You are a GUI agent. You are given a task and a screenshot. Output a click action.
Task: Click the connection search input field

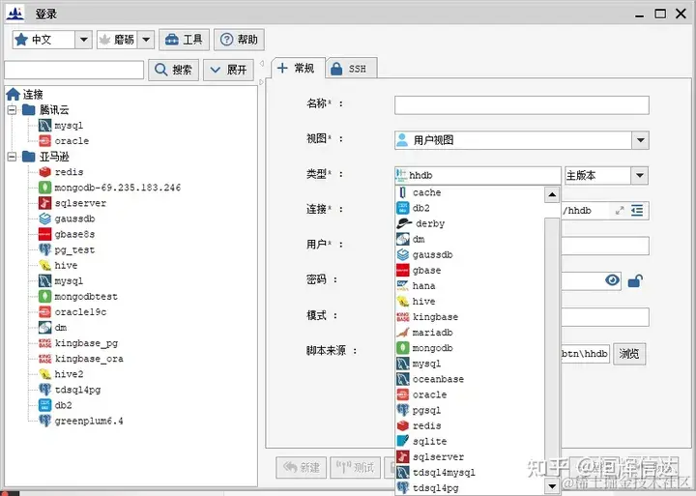(x=74, y=70)
